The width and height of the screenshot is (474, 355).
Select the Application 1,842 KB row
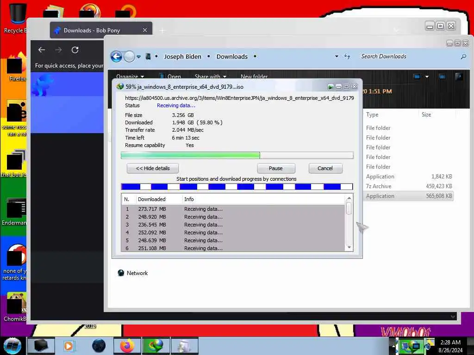click(x=409, y=177)
